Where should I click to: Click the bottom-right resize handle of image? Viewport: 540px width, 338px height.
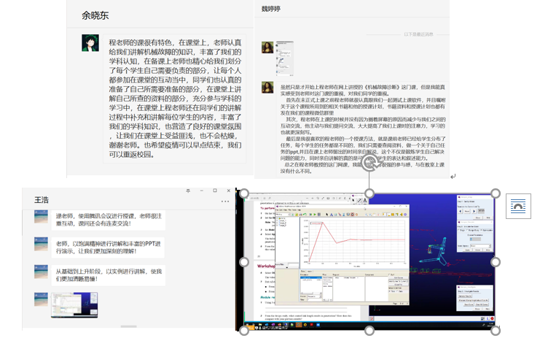(496, 330)
